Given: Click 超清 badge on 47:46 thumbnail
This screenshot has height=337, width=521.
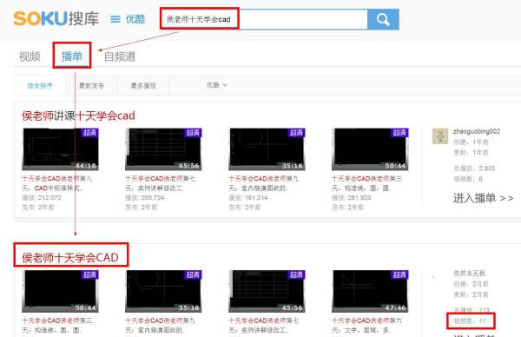Looking at the screenshot, I should point(399,274).
